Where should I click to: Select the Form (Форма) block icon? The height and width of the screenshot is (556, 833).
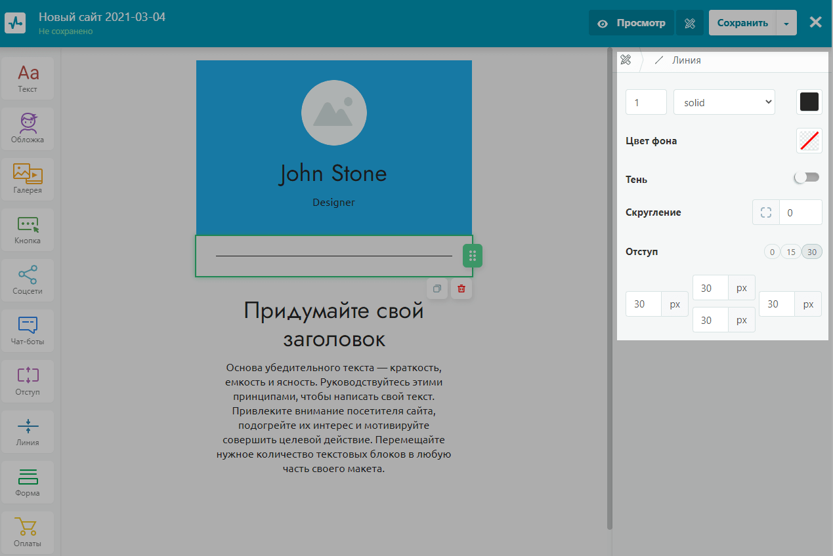(x=28, y=482)
